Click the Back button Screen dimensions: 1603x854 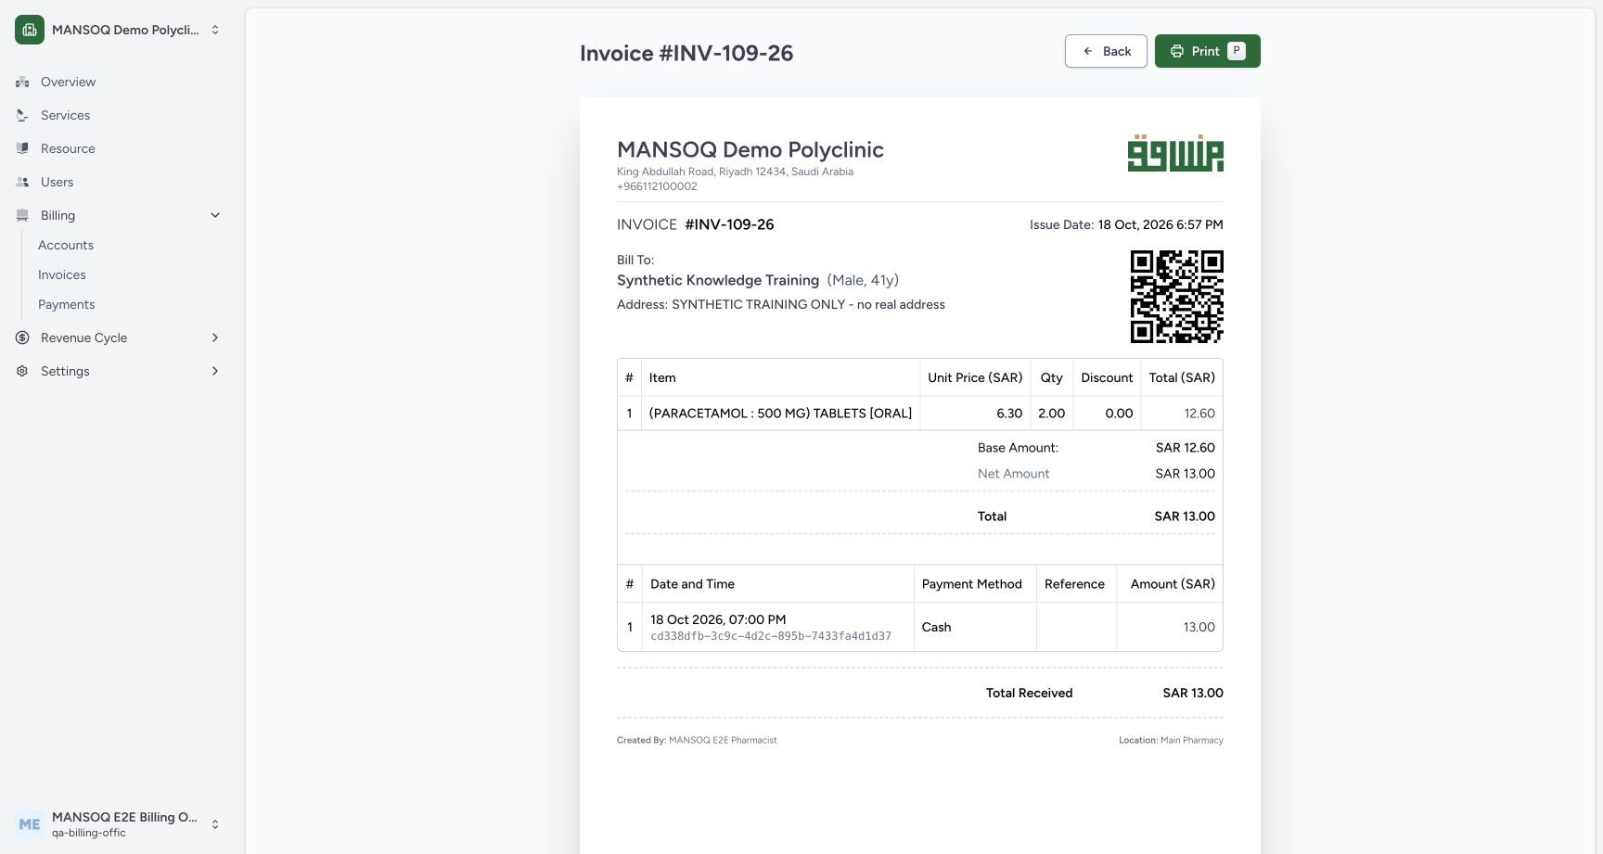1106,51
